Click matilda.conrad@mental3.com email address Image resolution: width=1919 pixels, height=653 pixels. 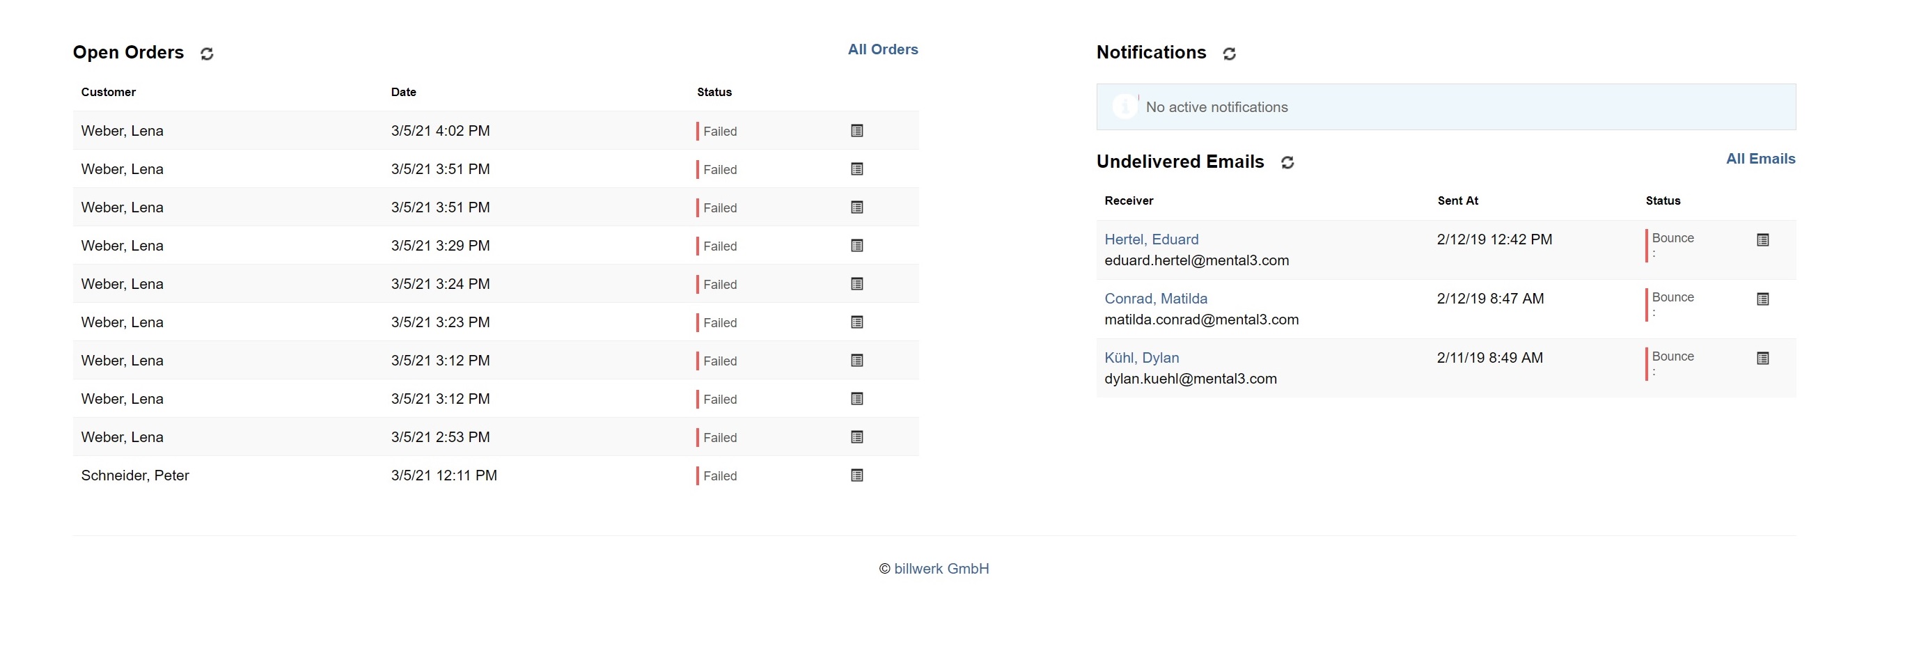(x=1201, y=320)
